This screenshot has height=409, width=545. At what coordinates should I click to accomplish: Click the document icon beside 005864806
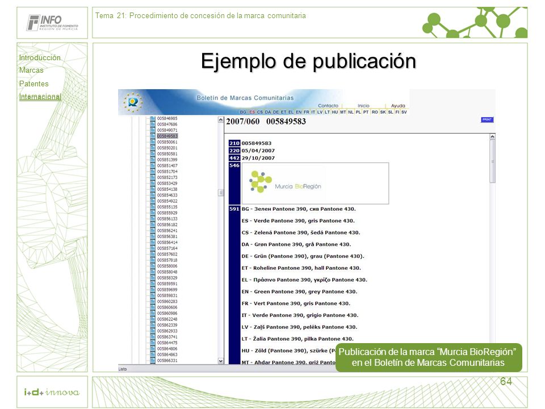(153, 349)
